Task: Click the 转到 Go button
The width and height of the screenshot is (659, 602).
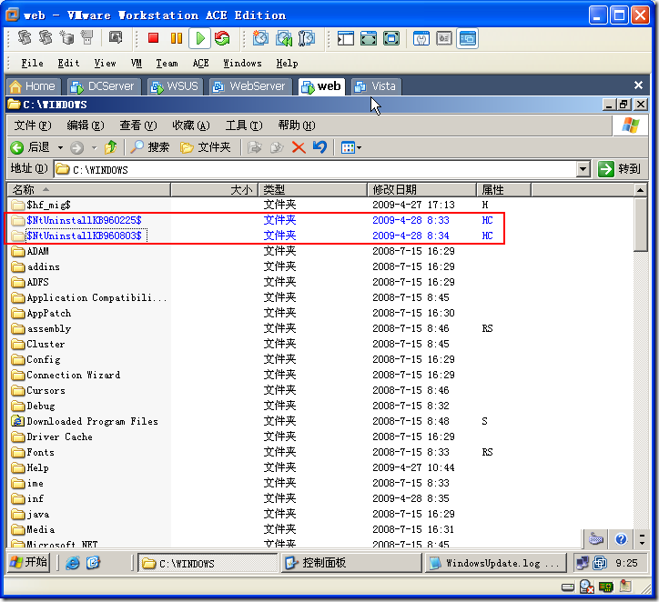Action: (619, 169)
